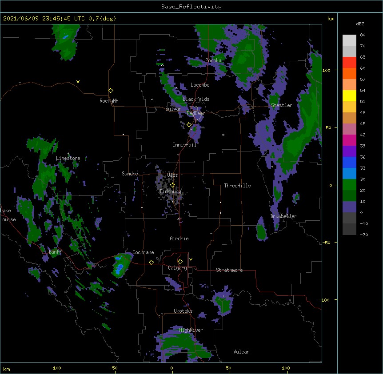This screenshot has width=383, height=374.
Task: Click the Strathmore city label
Action: [229, 270]
